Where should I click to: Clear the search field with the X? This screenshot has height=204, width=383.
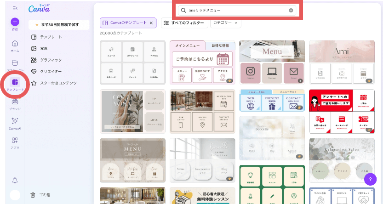click(x=291, y=10)
